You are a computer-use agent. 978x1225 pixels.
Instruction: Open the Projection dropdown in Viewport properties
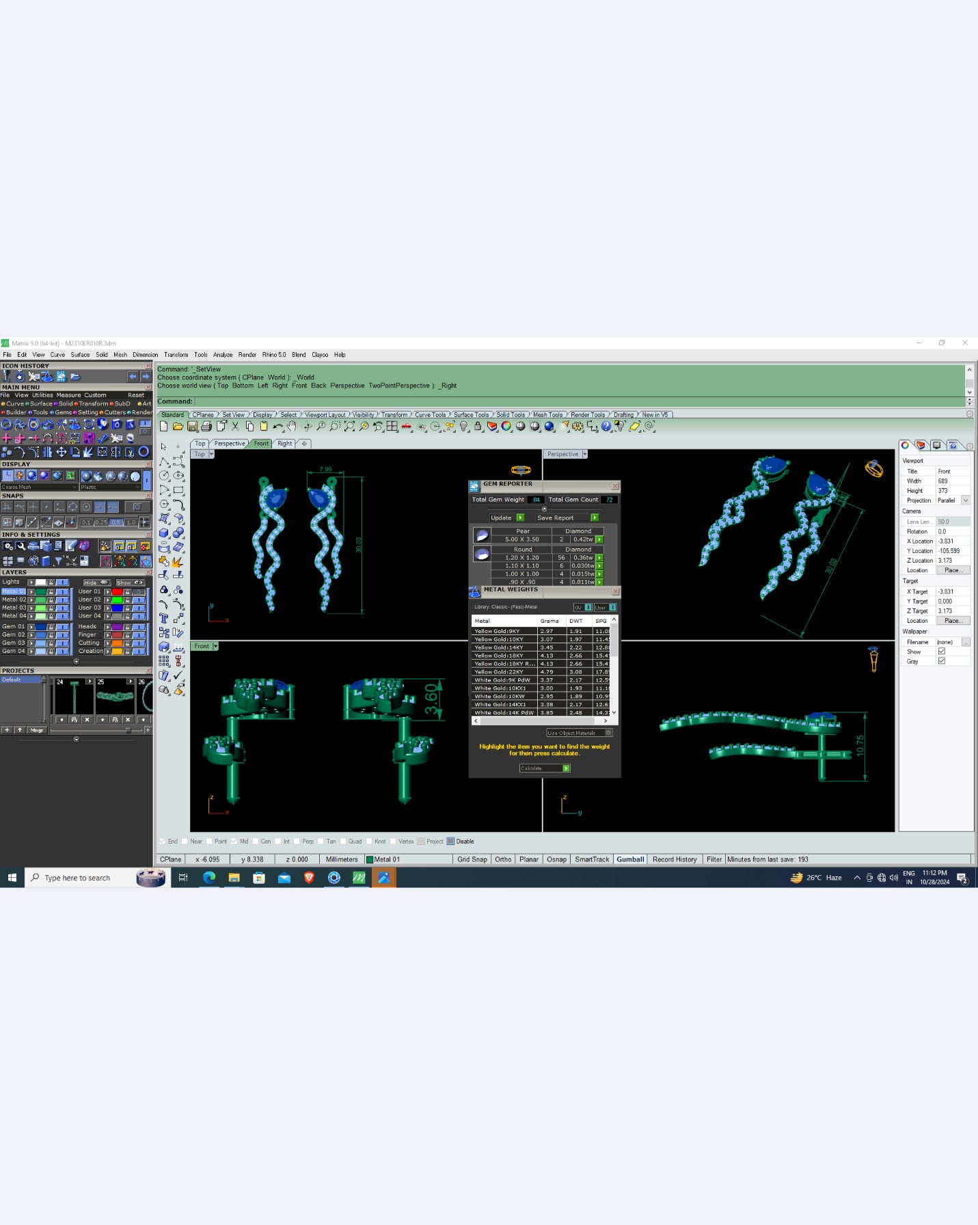pyautogui.click(x=965, y=500)
